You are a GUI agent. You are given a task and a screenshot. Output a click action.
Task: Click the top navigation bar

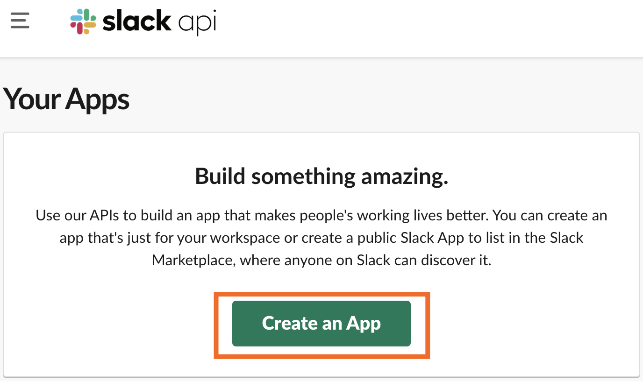pyautogui.click(x=321, y=28)
